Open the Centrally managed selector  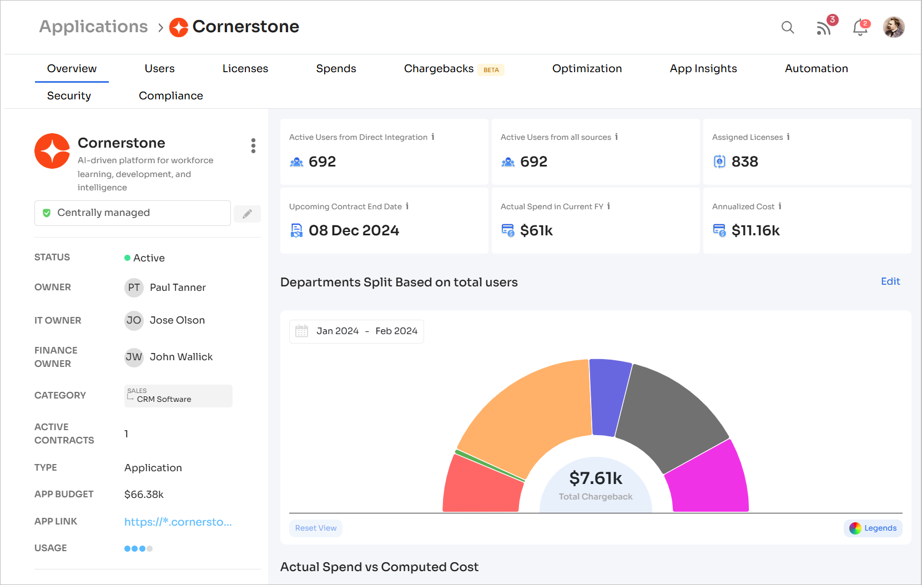133,213
